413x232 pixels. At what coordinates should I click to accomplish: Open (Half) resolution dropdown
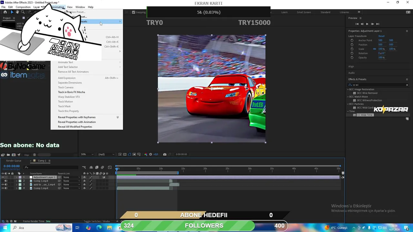(x=106, y=154)
